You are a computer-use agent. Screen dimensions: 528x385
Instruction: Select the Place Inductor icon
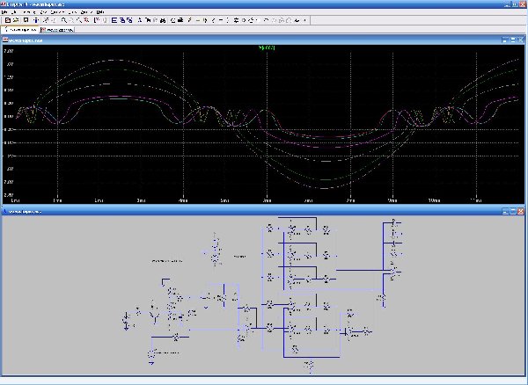[x=228, y=20]
